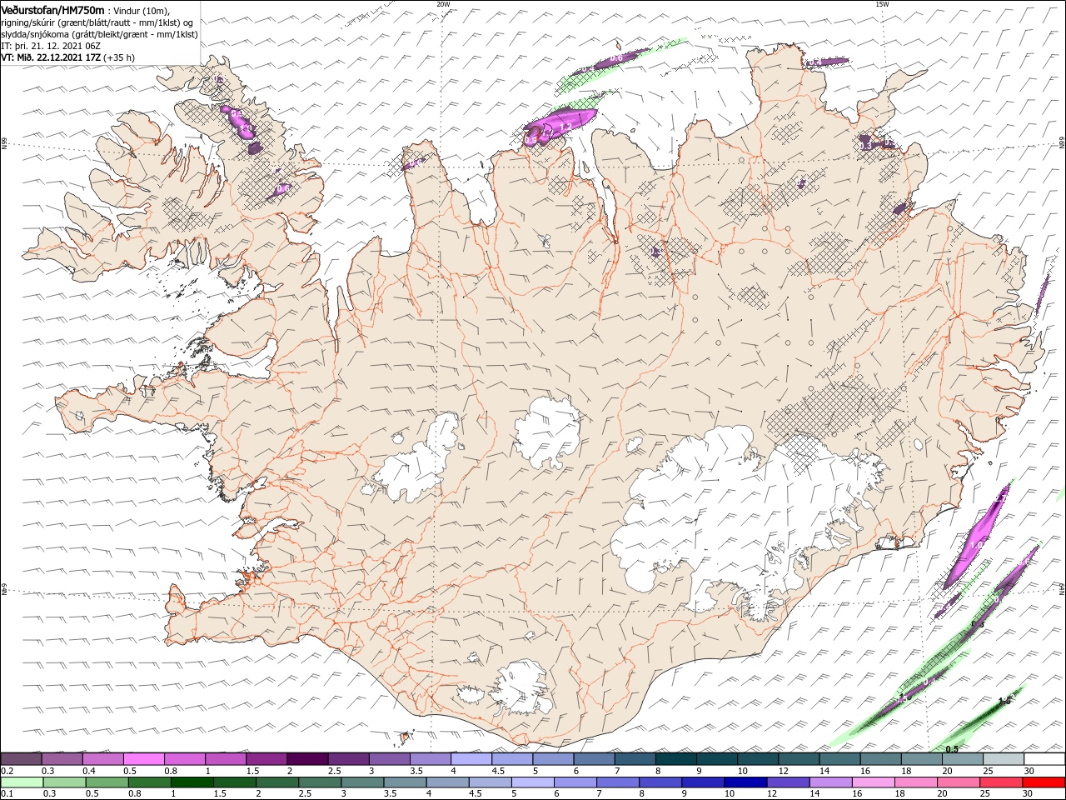The width and height of the screenshot is (1066, 800).
Task: Select the top-row 1.5 magenta-purple swatch
Action: point(266,759)
